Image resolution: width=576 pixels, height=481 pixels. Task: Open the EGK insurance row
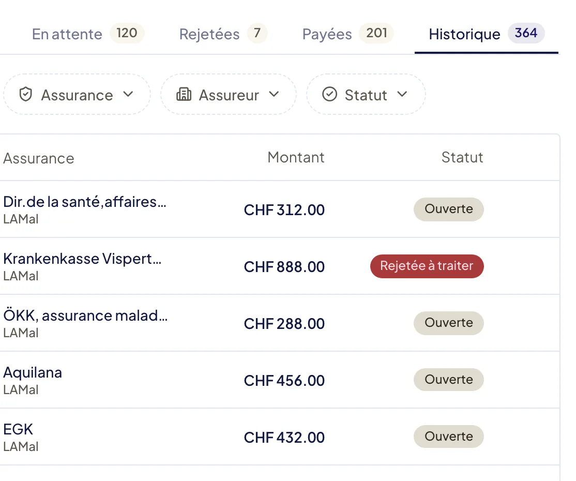tap(280, 437)
